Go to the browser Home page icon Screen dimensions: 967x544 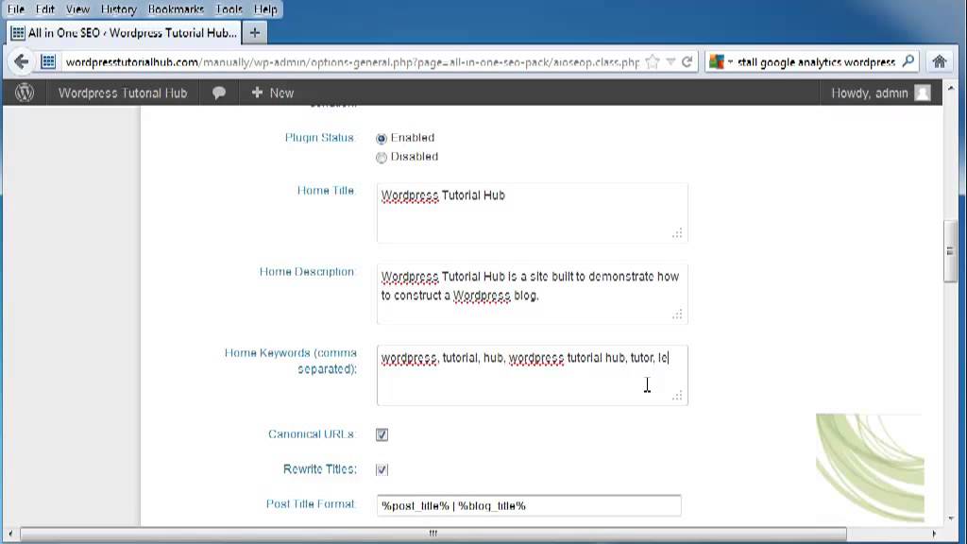[x=940, y=61]
